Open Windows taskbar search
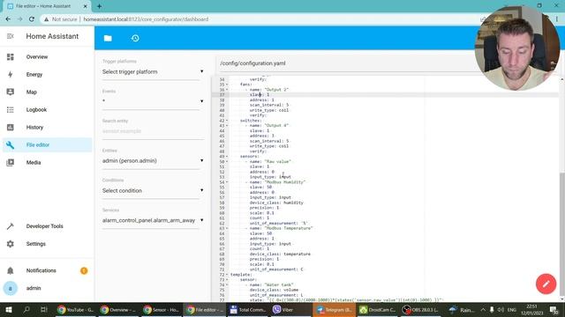 point(26,309)
